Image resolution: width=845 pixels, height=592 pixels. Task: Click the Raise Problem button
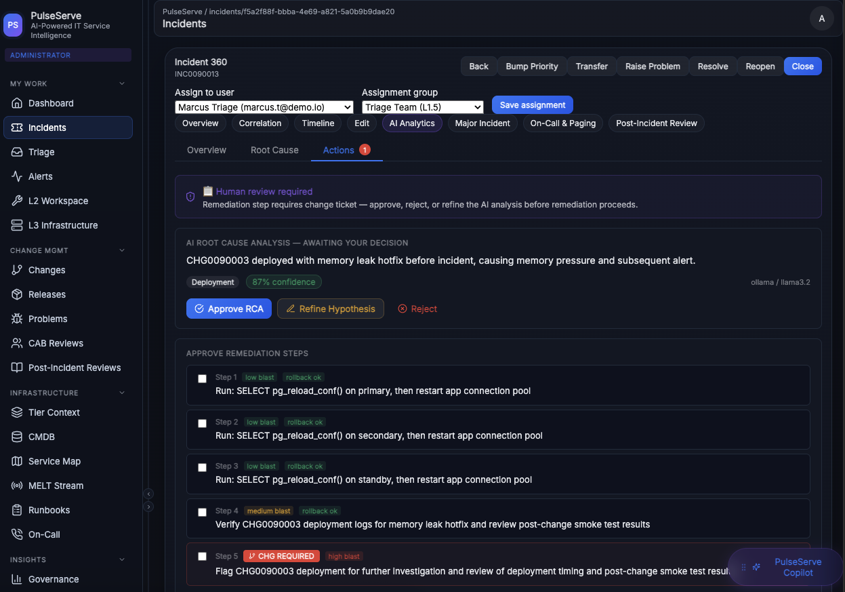coord(653,66)
